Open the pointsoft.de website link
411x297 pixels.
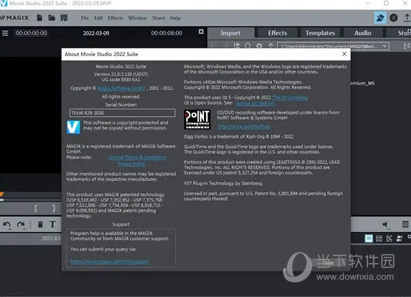244,127
